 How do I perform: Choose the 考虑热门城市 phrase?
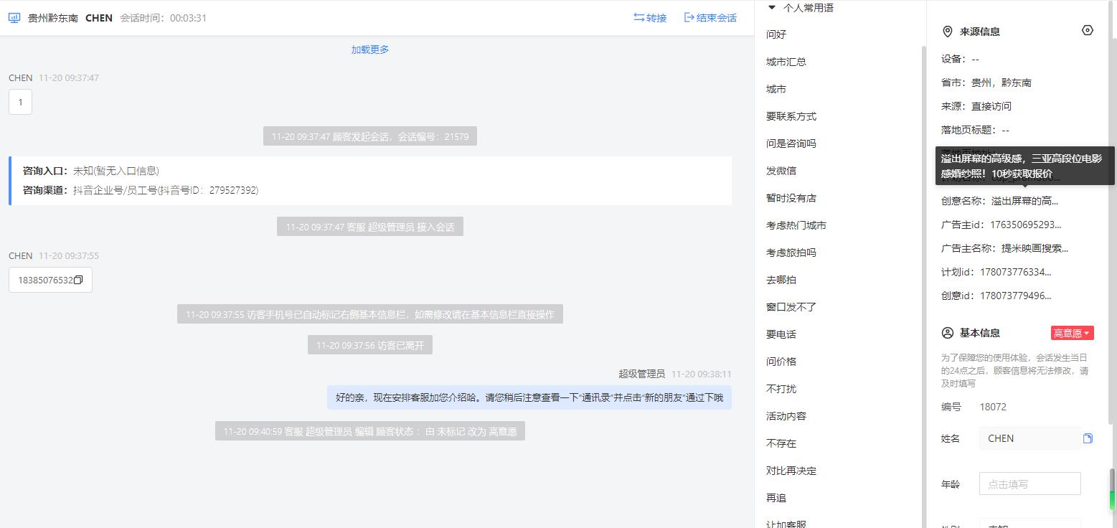click(796, 225)
